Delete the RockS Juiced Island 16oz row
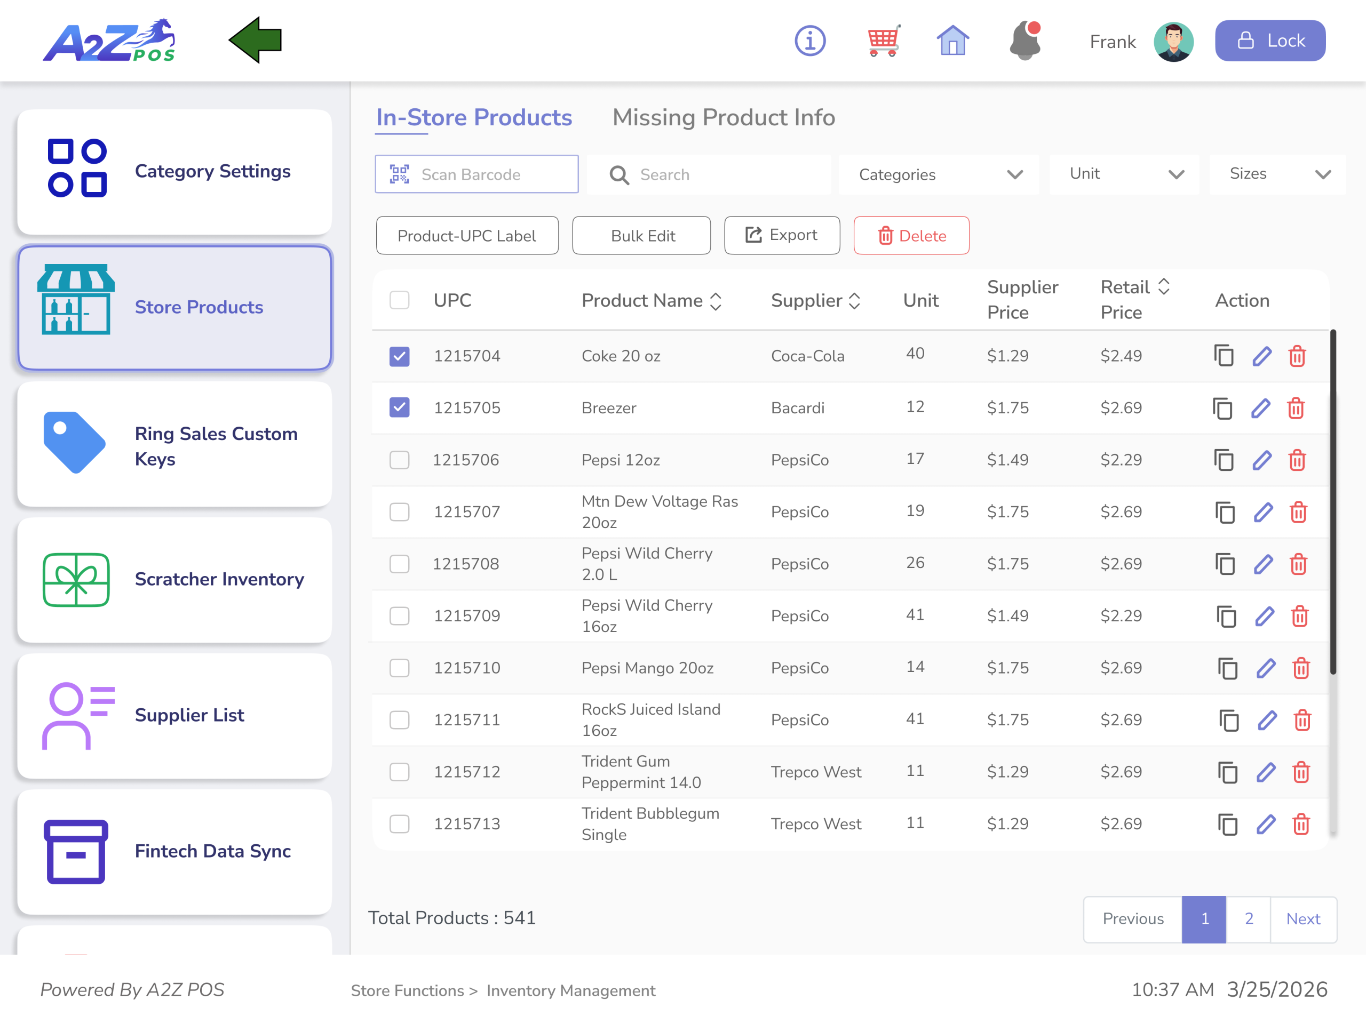 coord(1302,719)
